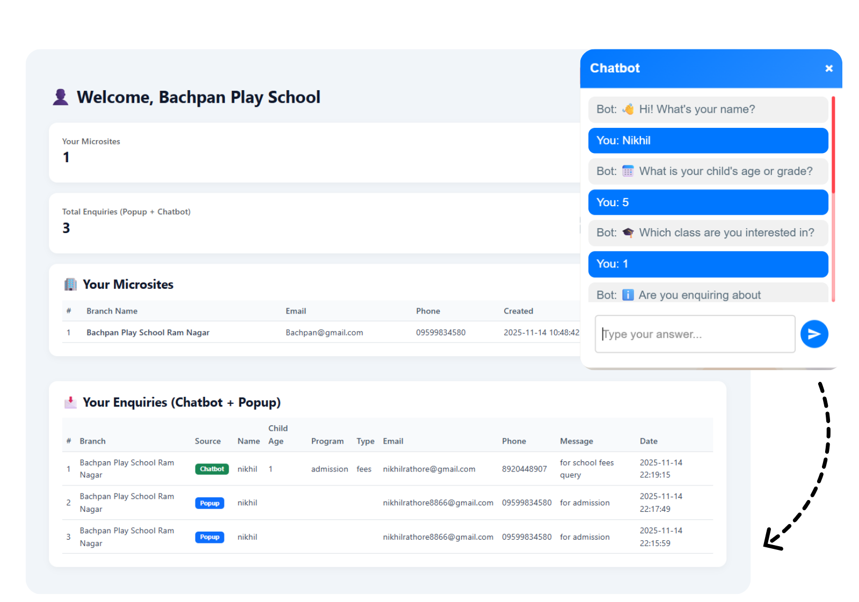Click the user avatar icon beside Welcome
The image size is (859, 602).
[61, 97]
